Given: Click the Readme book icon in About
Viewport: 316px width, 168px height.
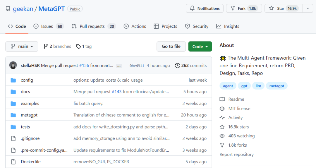Looking at the screenshot, I should pos(222,99).
